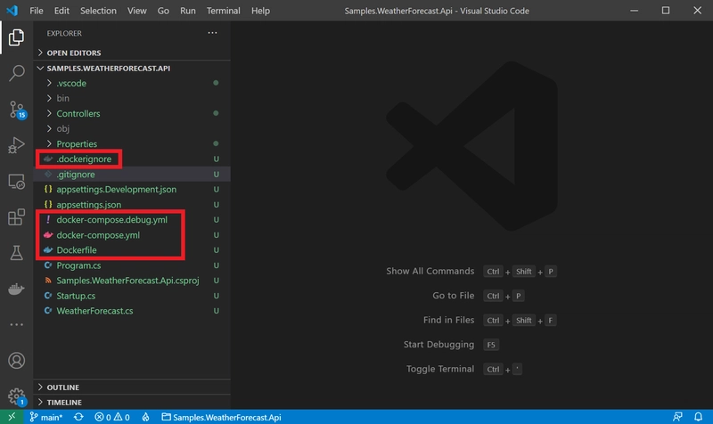The image size is (713, 424).
Task: Click Samples.WeatherForecast.Api folder in status bar
Action: click(x=221, y=417)
